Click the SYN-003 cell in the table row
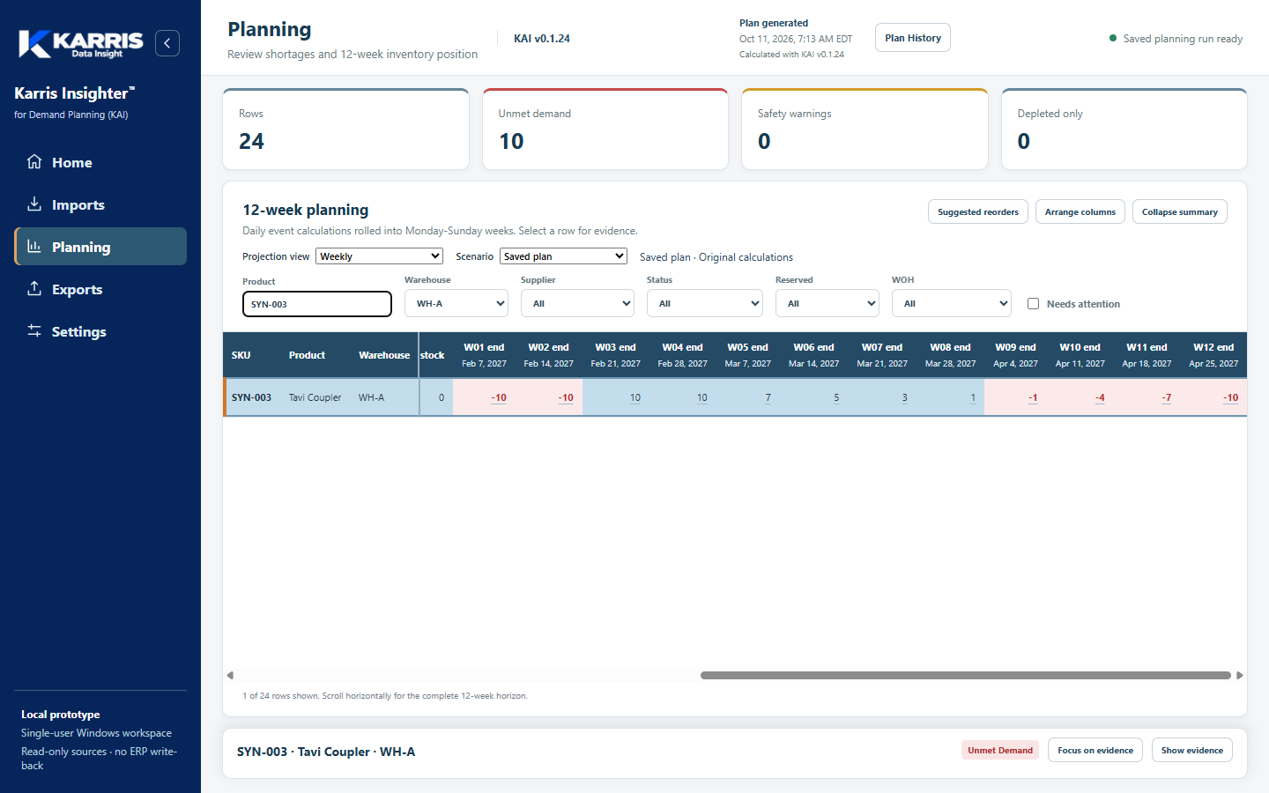This screenshot has width=1269, height=793. 251,397
